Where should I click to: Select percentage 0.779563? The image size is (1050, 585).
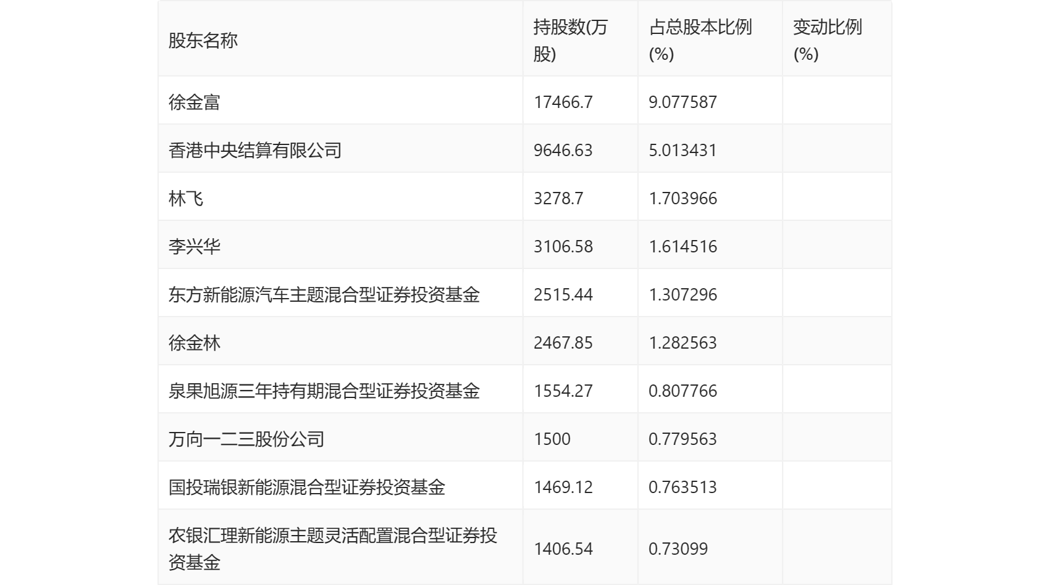coord(683,439)
